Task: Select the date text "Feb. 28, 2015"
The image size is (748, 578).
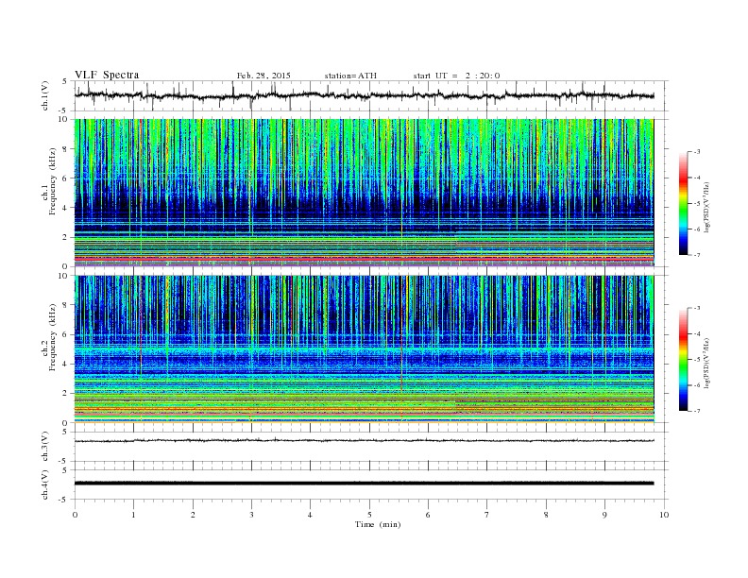Action: (263, 76)
